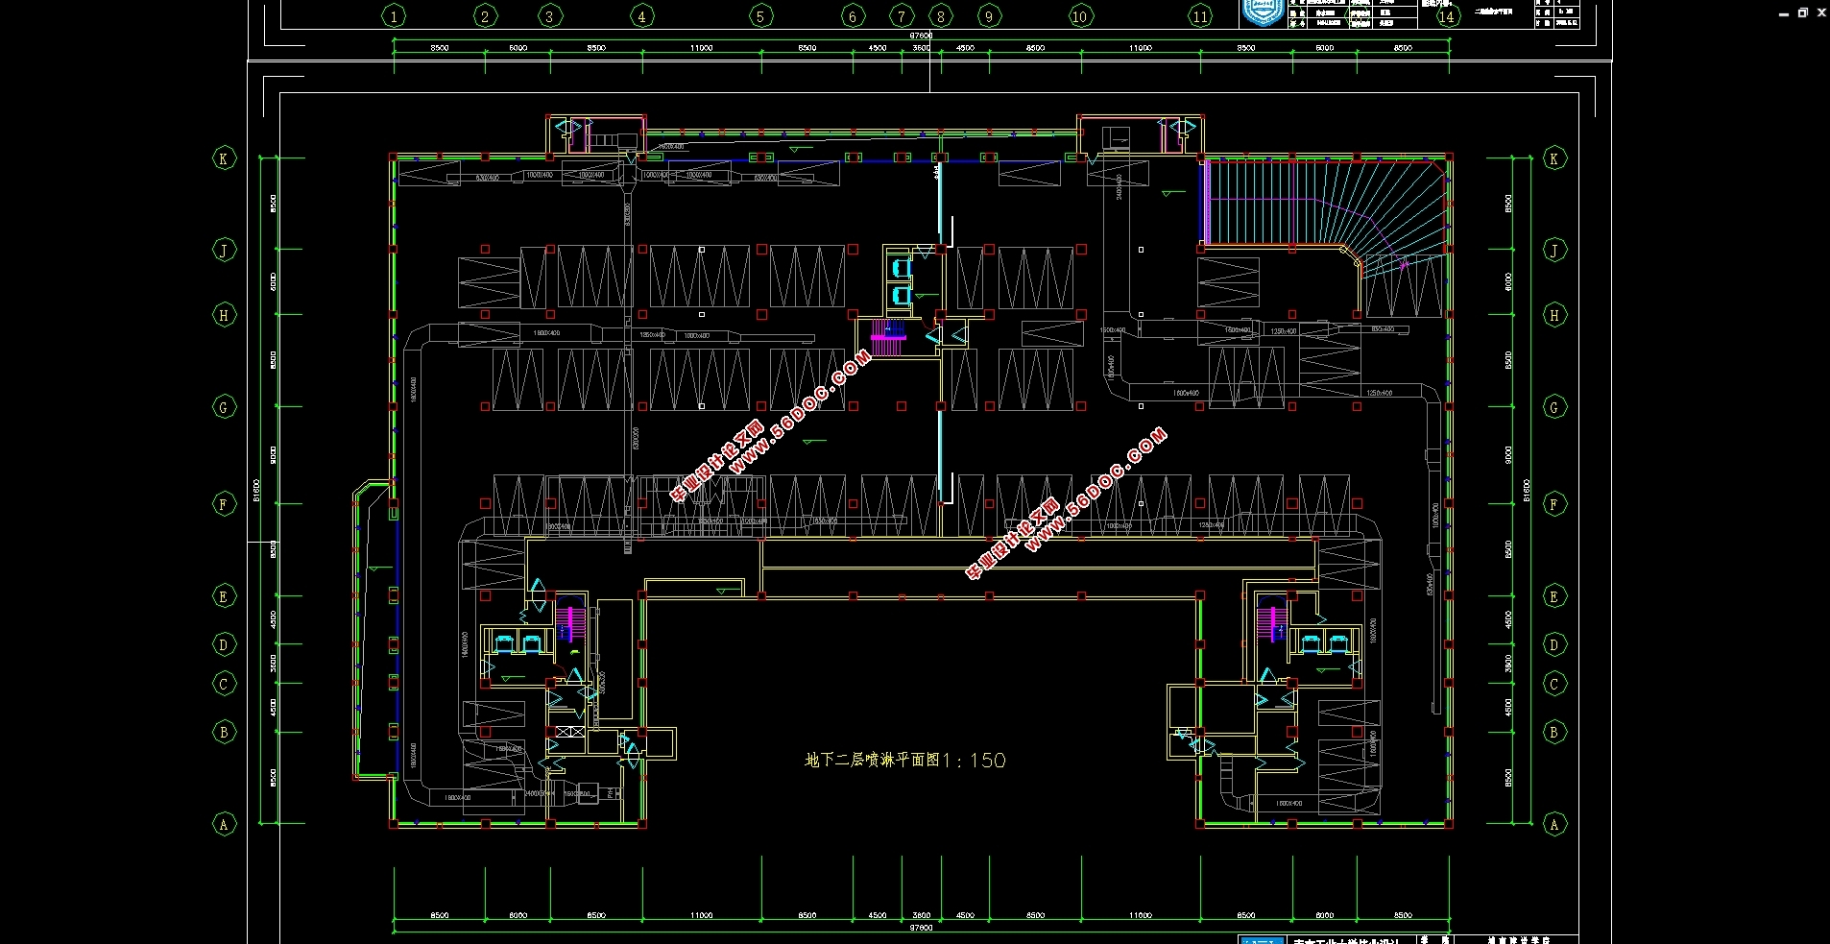Viewport: 1830px width, 944px height.
Task: Select the left-side grid bubble K
Action: click(224, 158)
